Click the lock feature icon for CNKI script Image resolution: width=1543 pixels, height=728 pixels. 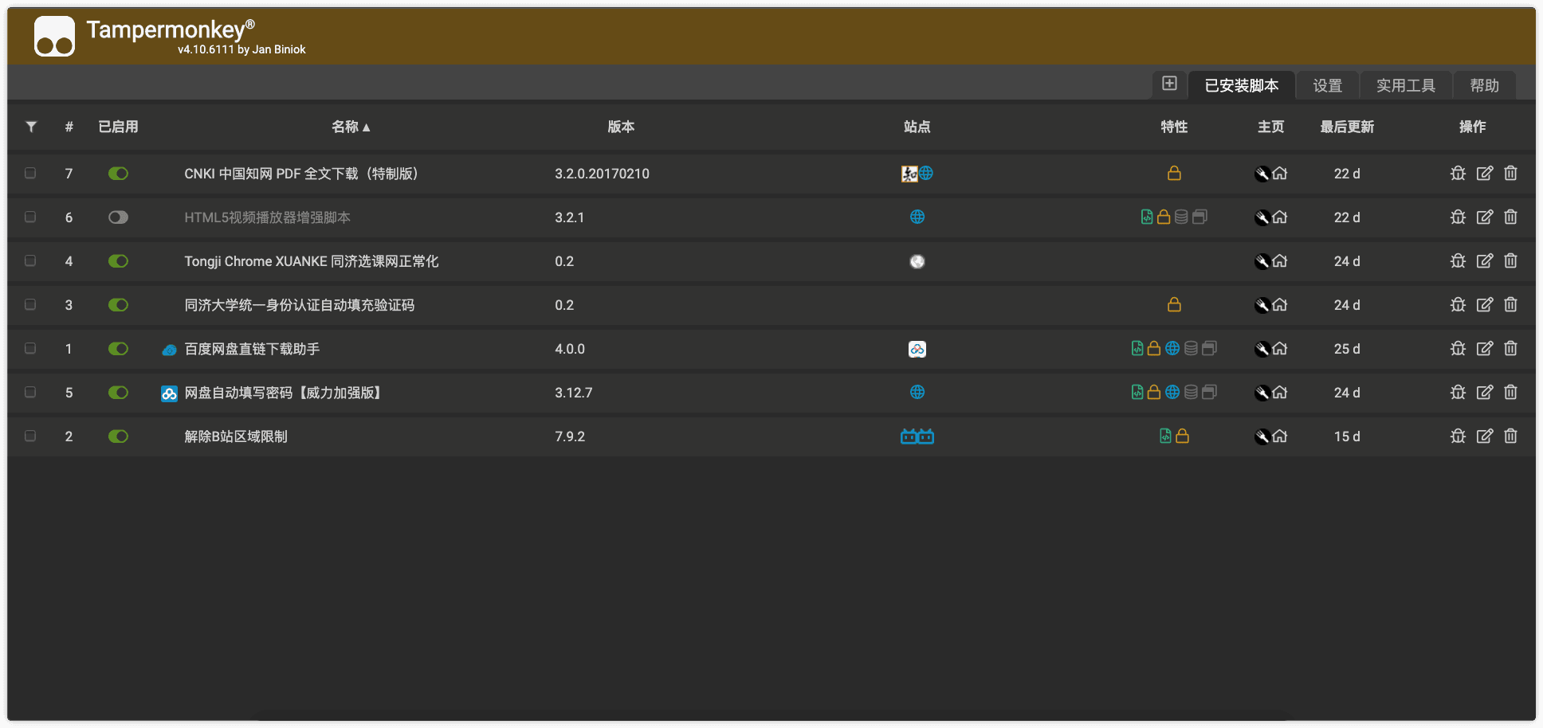coord(1174,173)
